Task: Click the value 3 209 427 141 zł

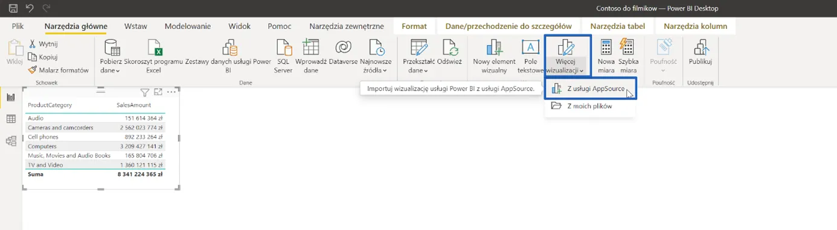Action: (x=142, y=146)
